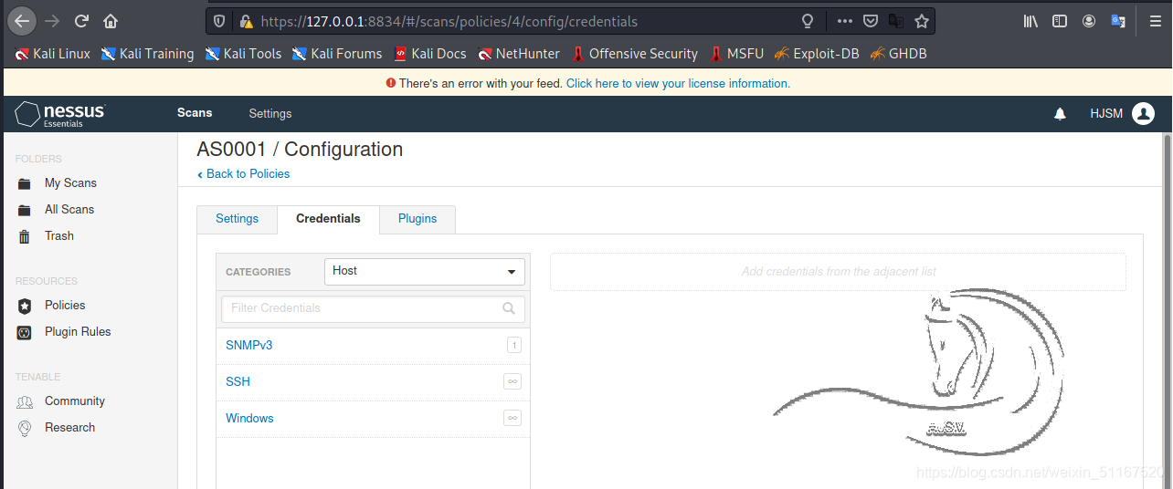Open the All Scans folder
The image size is (1173, 489).
click(69, 210)
